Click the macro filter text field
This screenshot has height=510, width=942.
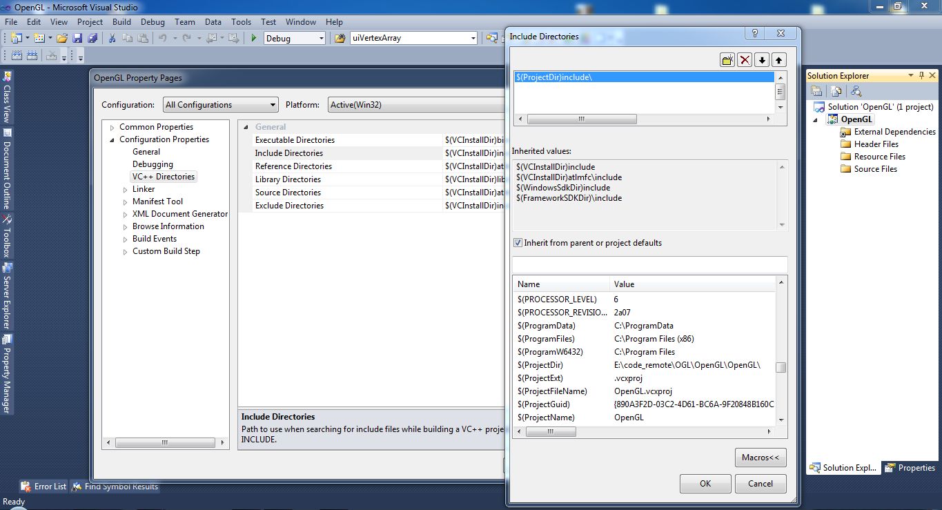649,264
